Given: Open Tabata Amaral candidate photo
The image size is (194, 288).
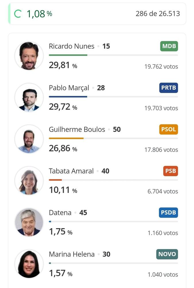Looking at the screenshot, I should coord(29,181).
